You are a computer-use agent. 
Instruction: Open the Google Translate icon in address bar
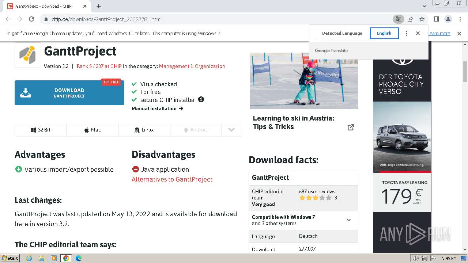pyautogui.click(x=399, y=19)
